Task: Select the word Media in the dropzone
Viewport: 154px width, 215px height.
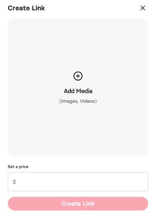Action: click(x=84, y=91)
